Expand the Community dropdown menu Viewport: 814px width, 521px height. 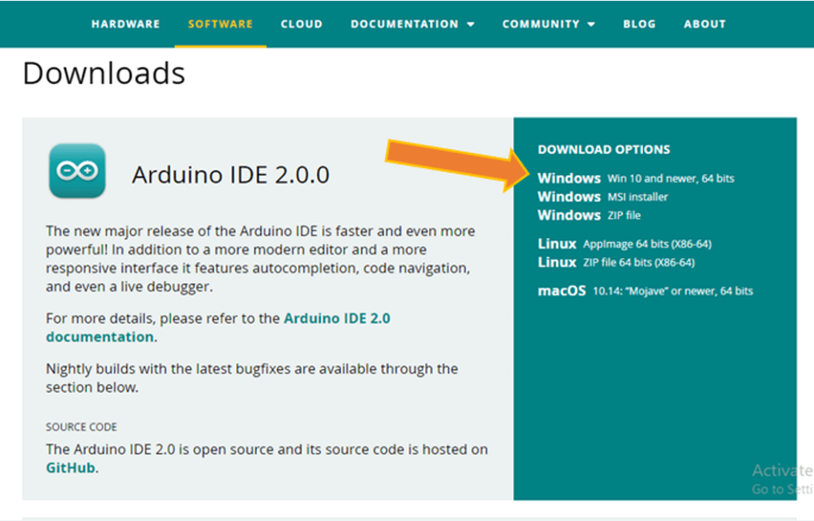pos(541,24)
